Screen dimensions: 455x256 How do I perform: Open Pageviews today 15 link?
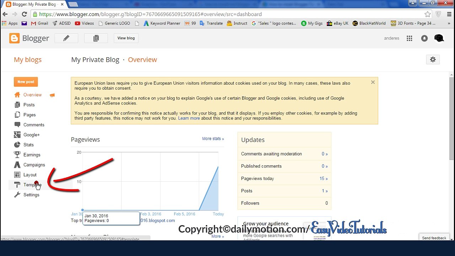(x=323, y=178)
